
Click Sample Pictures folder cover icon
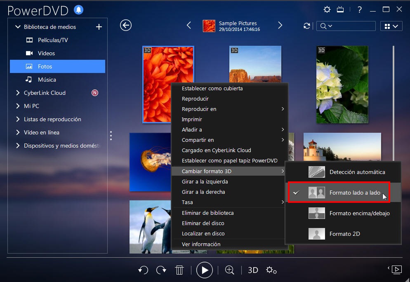pos(209,26)
